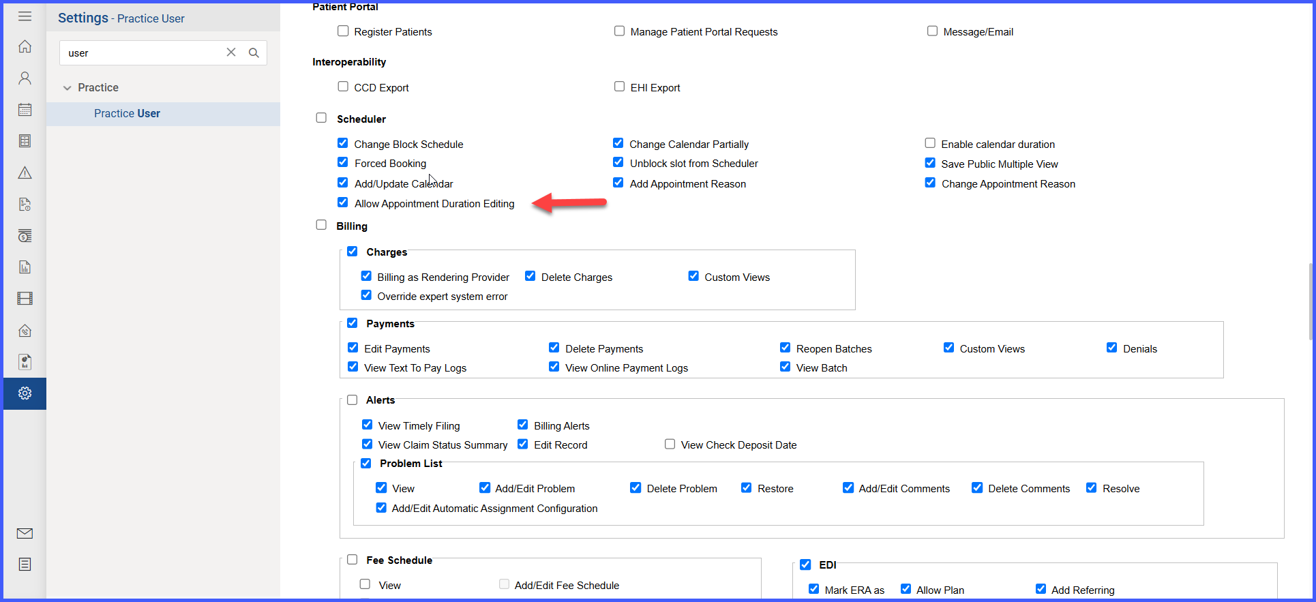Toggle the Billing group checkbox
The height and width of the screenshot is (602, 1316).
(x=321, y=225)
